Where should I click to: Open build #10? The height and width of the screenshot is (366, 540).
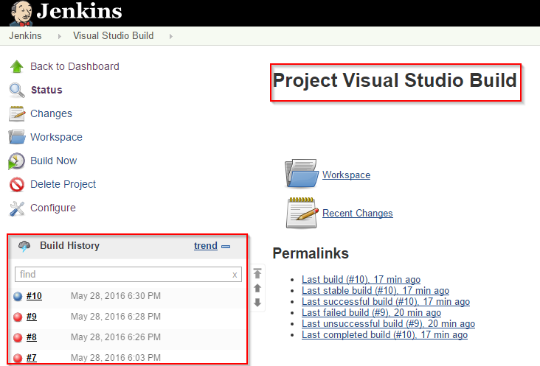(x=34, y=296)
